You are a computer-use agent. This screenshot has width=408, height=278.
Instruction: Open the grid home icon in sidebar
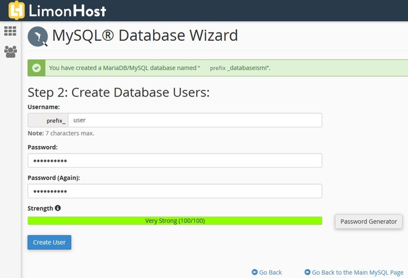[x=10, y=31]
